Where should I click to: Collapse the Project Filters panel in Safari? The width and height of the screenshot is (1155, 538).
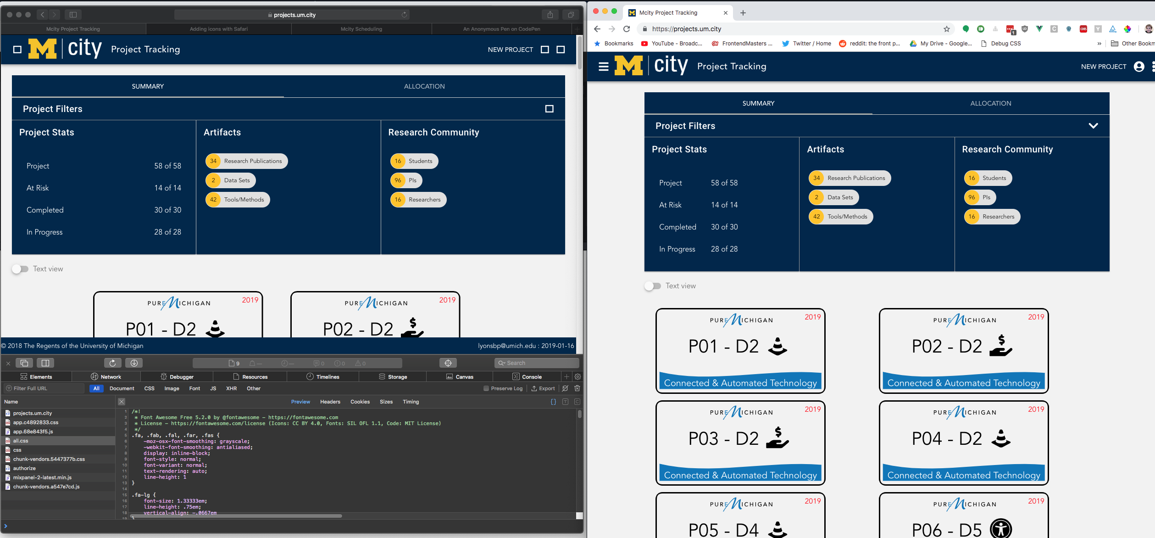tap(549, 109)
